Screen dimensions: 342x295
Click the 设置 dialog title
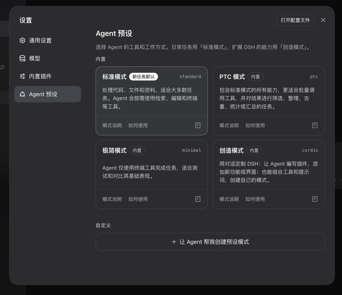point(26,20)
